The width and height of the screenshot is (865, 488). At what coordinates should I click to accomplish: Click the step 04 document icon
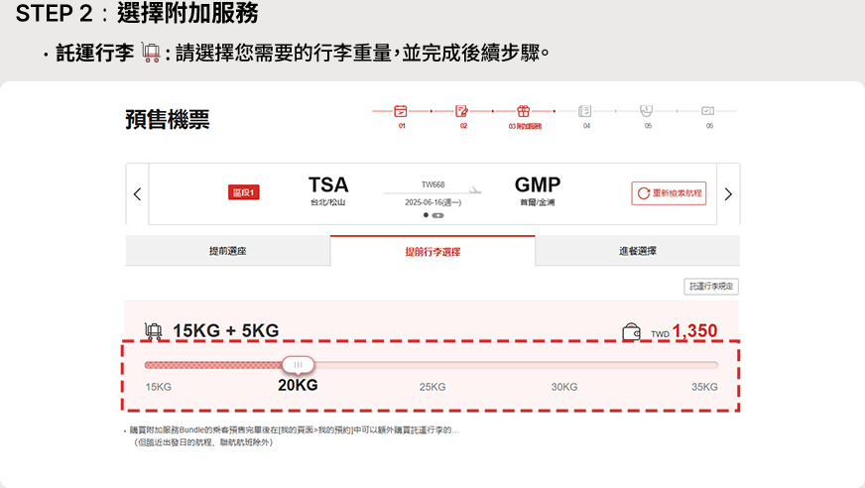click(585, 111)
